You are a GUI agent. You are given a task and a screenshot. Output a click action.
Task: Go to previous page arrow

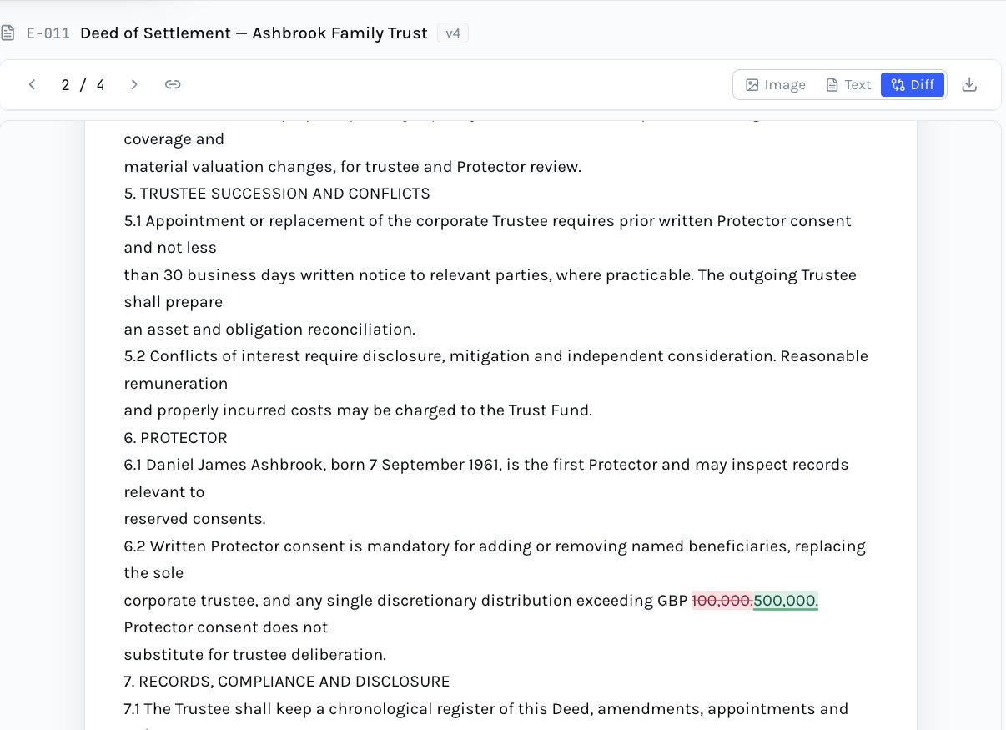click(33, 84)
